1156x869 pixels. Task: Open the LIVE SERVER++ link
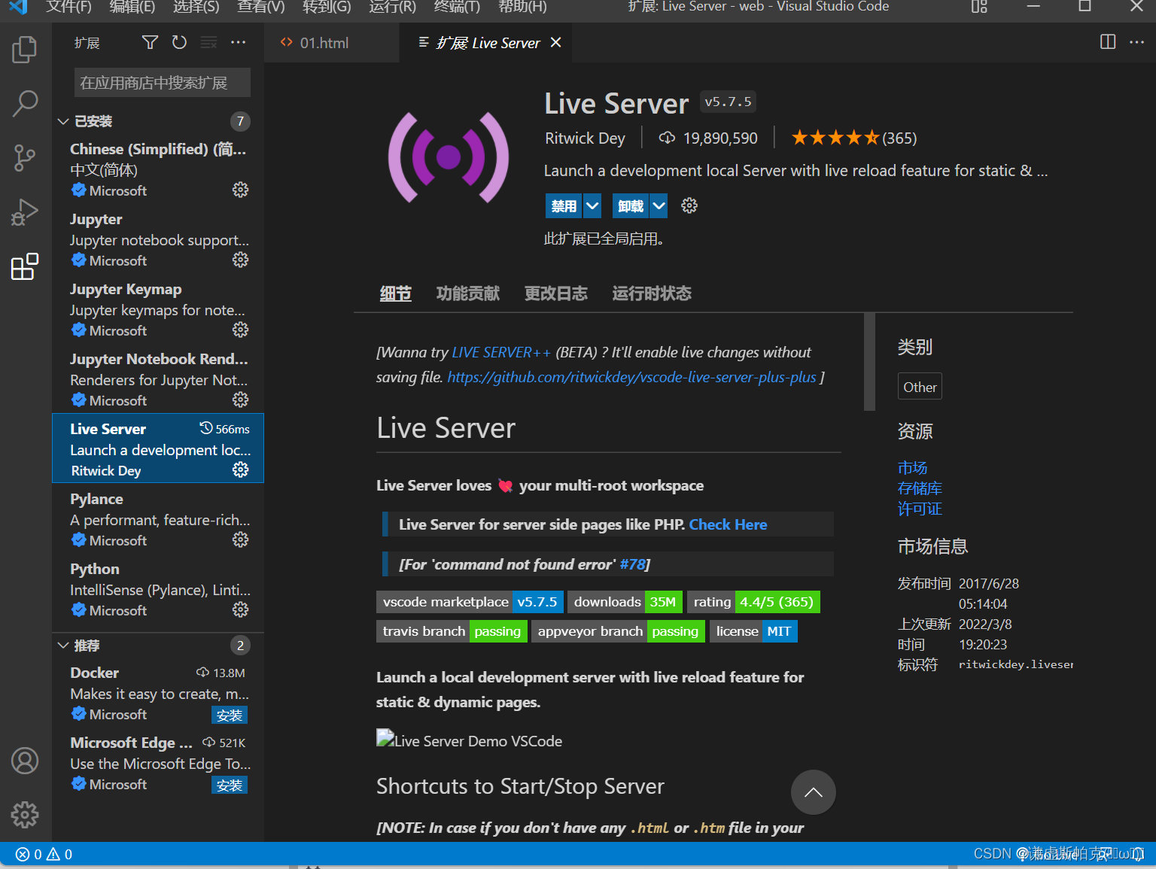pyautogui.click(x=501, y=352)
